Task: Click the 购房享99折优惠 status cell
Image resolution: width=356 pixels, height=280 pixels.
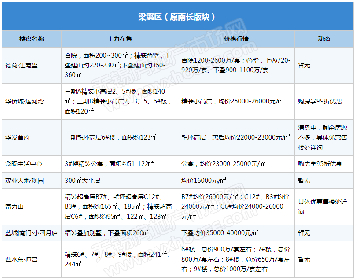Action: point(320,101)
